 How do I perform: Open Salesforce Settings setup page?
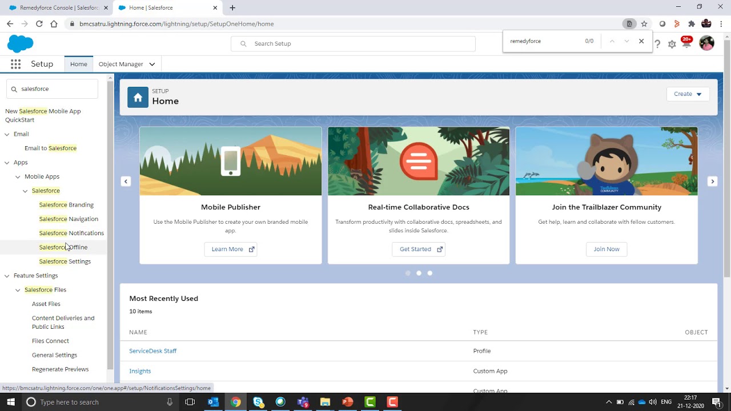click(65, 261)
